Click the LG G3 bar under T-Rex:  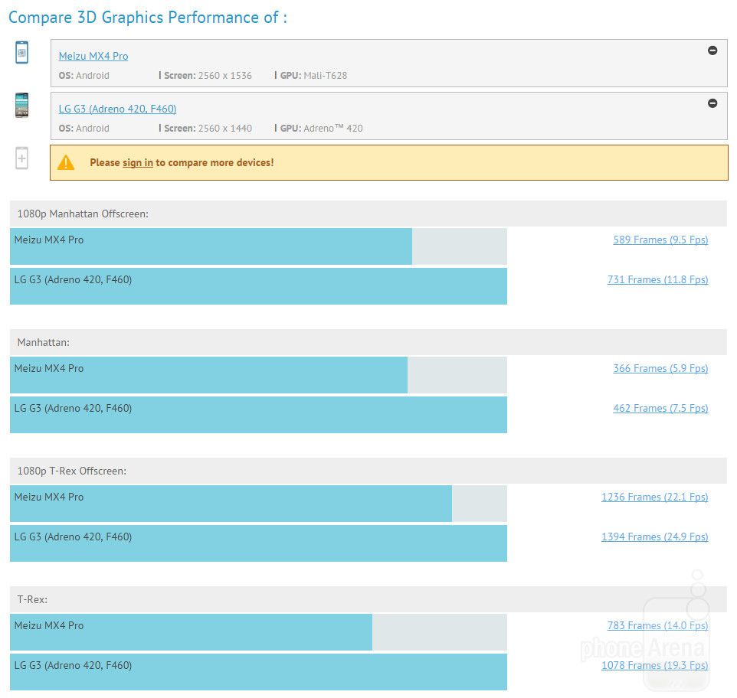[x=258, y=672]
